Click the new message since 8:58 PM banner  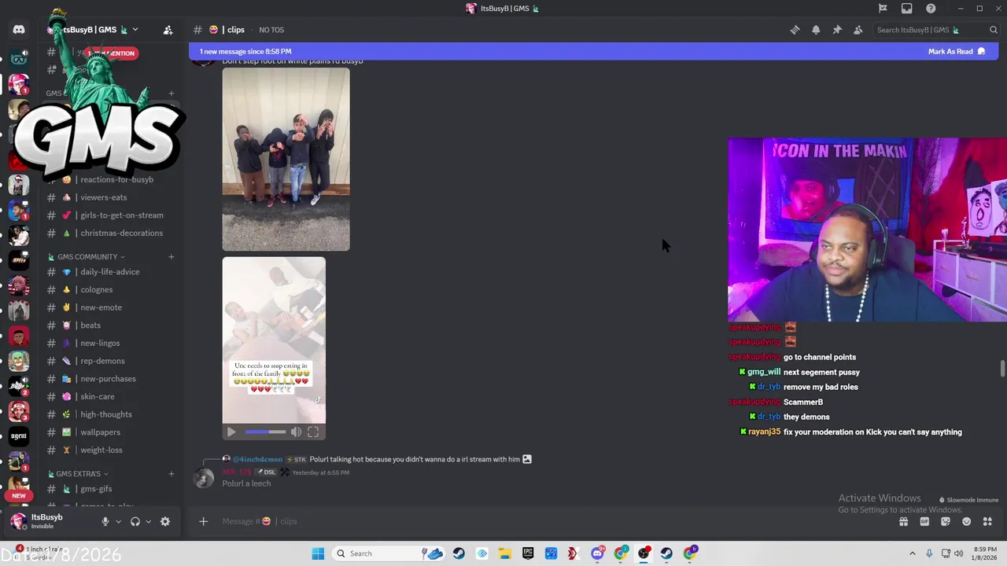click(x=245, y=51)
